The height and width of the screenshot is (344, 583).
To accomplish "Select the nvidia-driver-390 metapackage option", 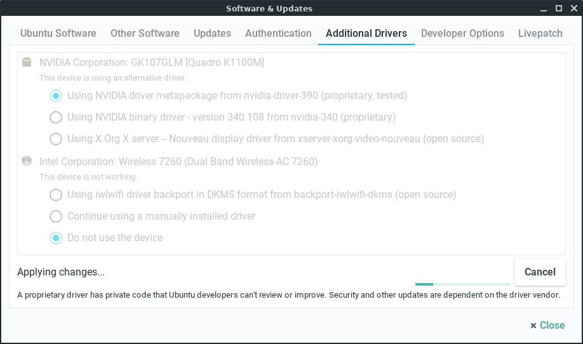I will click(x=56, y=96).
